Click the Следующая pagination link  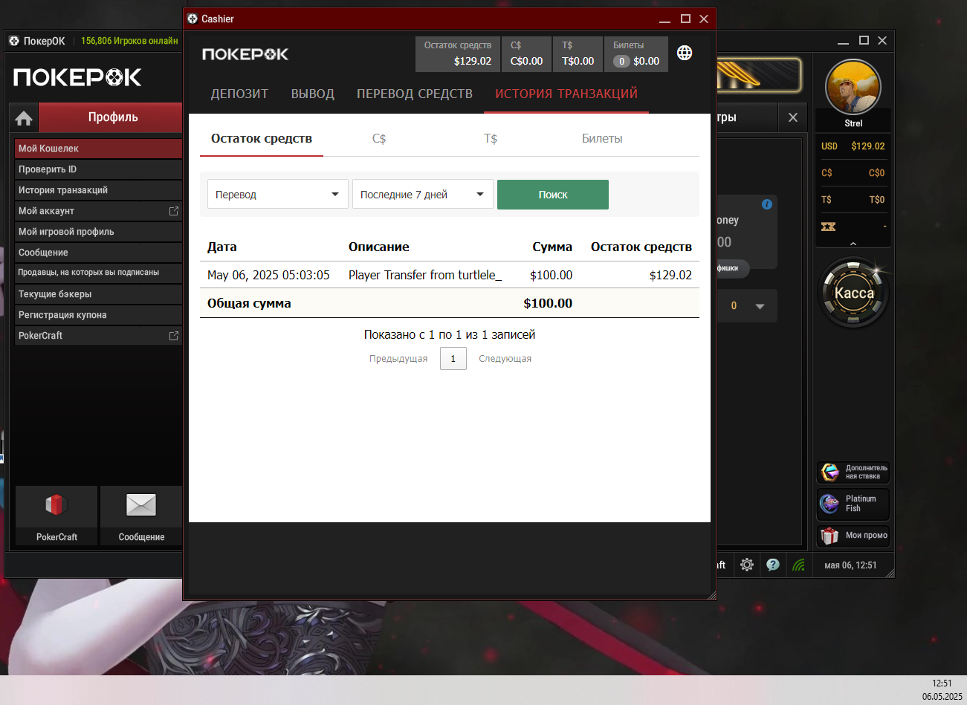[505, 359]
